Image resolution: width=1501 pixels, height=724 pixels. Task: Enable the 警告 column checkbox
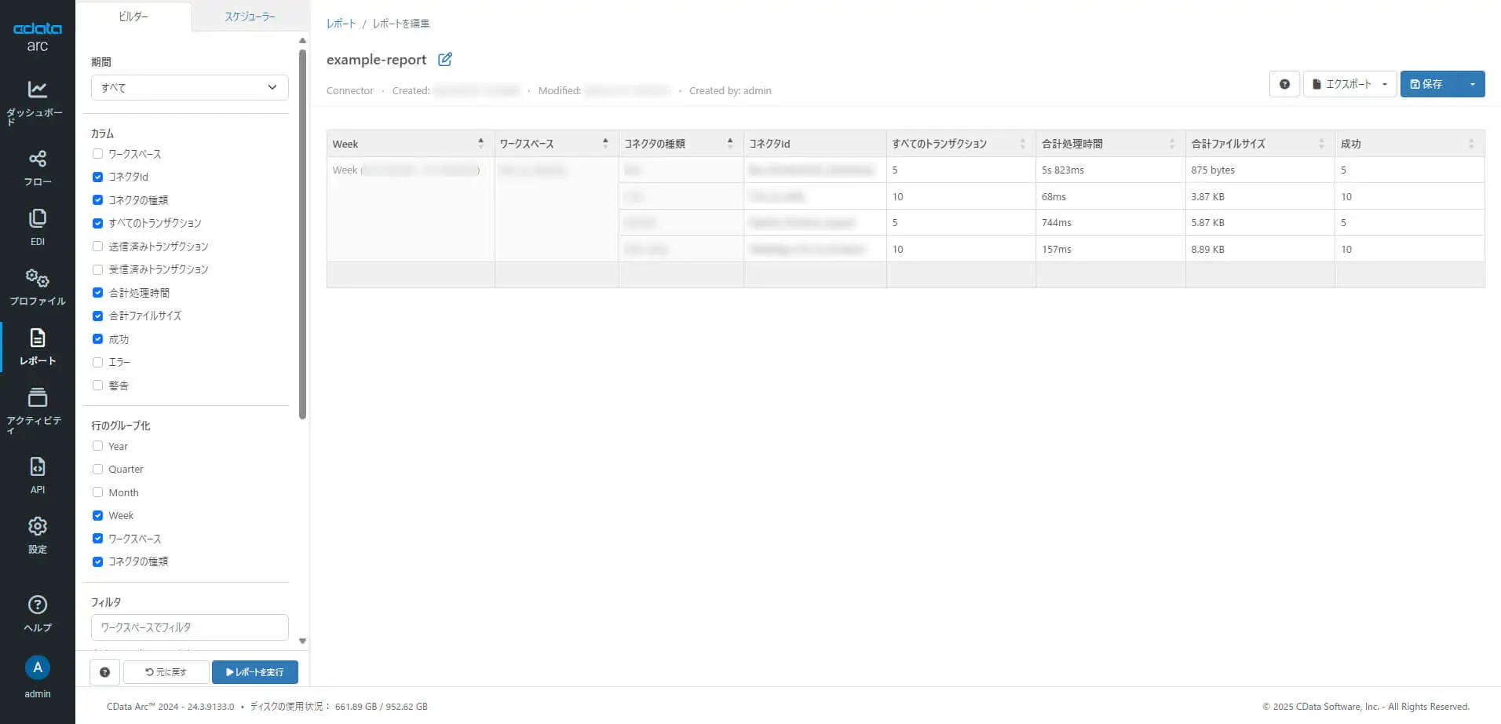click(97, 386)
